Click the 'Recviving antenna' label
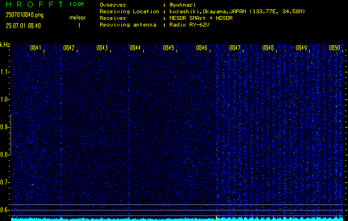The width and height of the screenshot is (348, 221). point(128,25)
